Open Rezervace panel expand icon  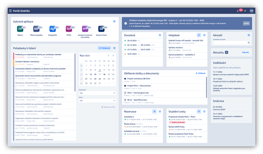pos(160,111)
